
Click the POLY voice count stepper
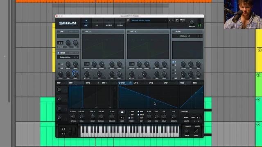[199, 118]
